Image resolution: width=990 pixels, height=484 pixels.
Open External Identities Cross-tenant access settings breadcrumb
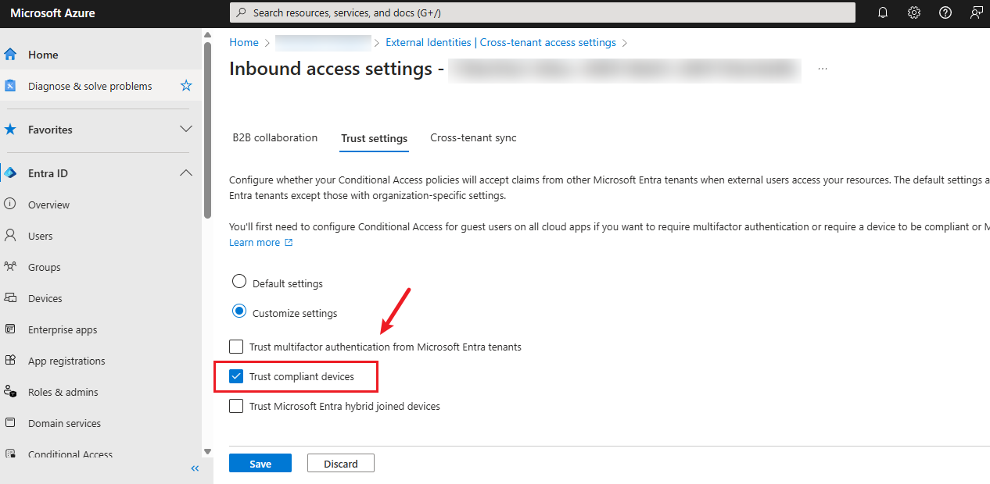[x=500, y=42]
